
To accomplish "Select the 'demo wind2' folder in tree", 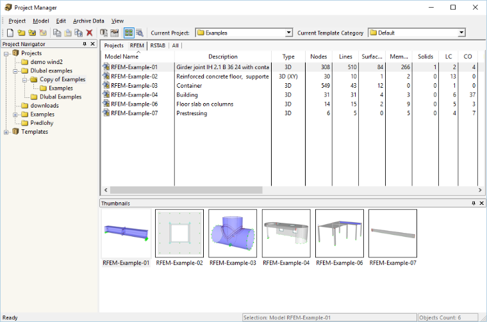I will coord(46,61).
